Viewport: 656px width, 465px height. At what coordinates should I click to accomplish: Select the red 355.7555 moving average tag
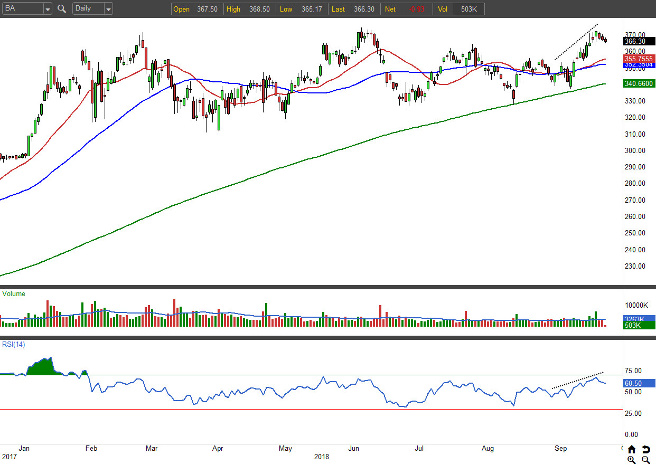639,58
